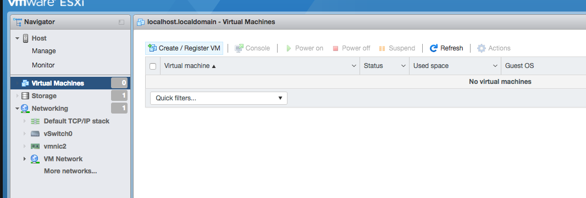Select the Default TCP/IP stack label

76,121
